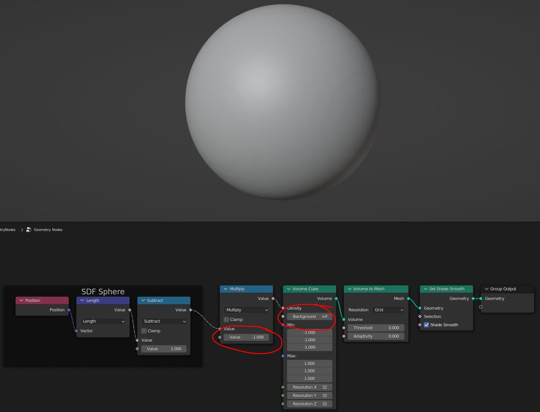Click the Length node's Vector input socket
540x412 pixels.
tap(76, 331)
